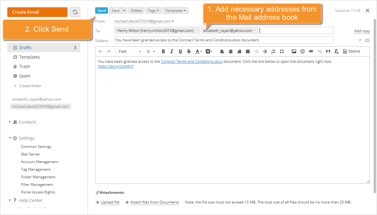Apply strikethrough to the text

pos(189,51)
